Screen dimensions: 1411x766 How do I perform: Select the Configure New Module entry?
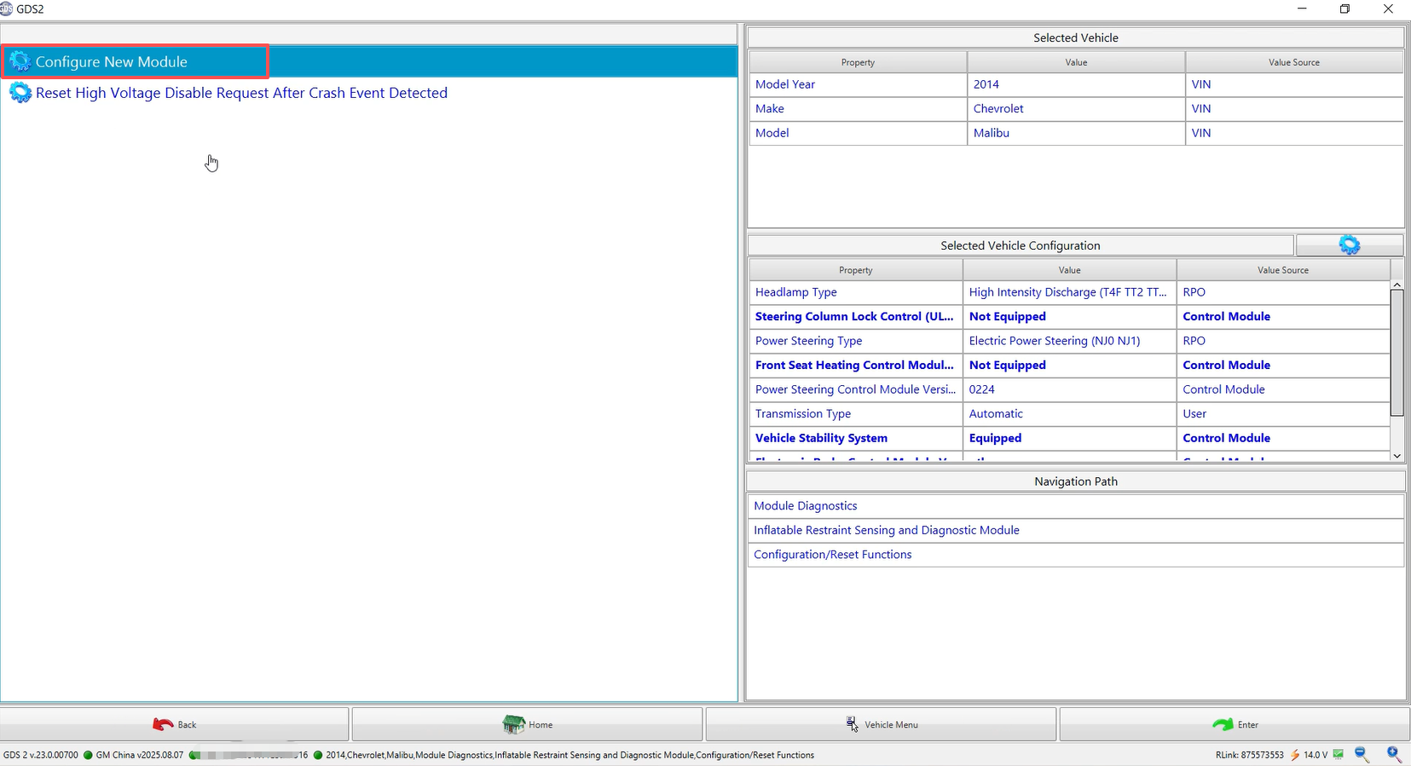pyautogui.click(x=112, y=62)
